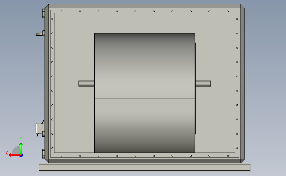
Task: Select the right side wall of the enclosure
Action: pyautogui.click(x=242, y=84)
